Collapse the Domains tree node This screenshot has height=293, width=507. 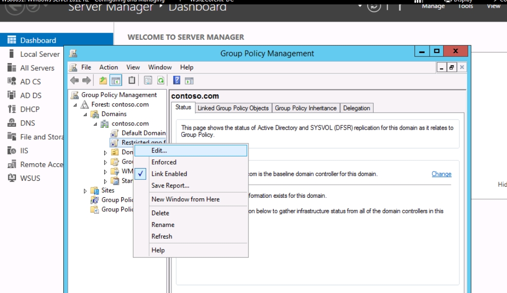pos(85,114)
